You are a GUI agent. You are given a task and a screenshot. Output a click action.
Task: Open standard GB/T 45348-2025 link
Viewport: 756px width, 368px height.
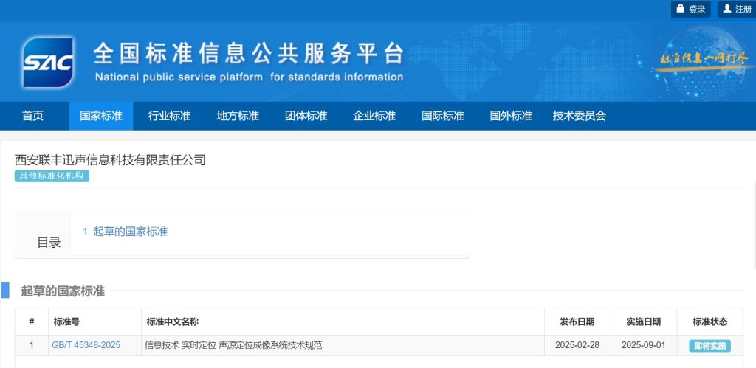point(86,345)
